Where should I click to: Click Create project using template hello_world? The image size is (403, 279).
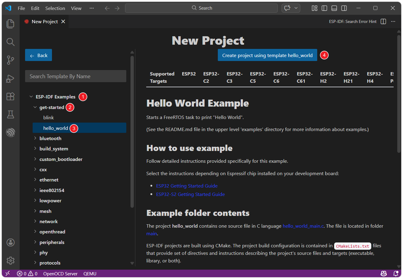(267, 55)
